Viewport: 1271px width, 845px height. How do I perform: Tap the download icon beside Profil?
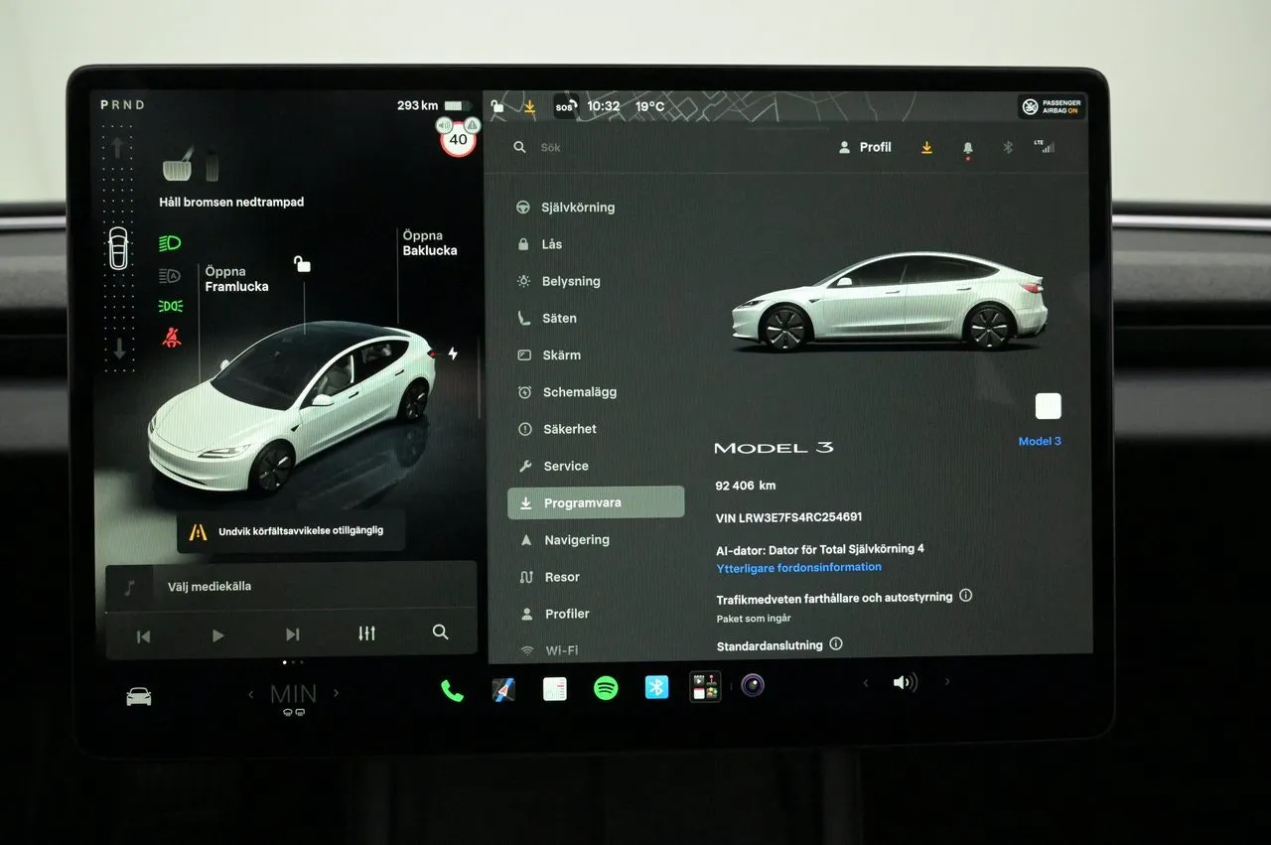pos(926,147)
